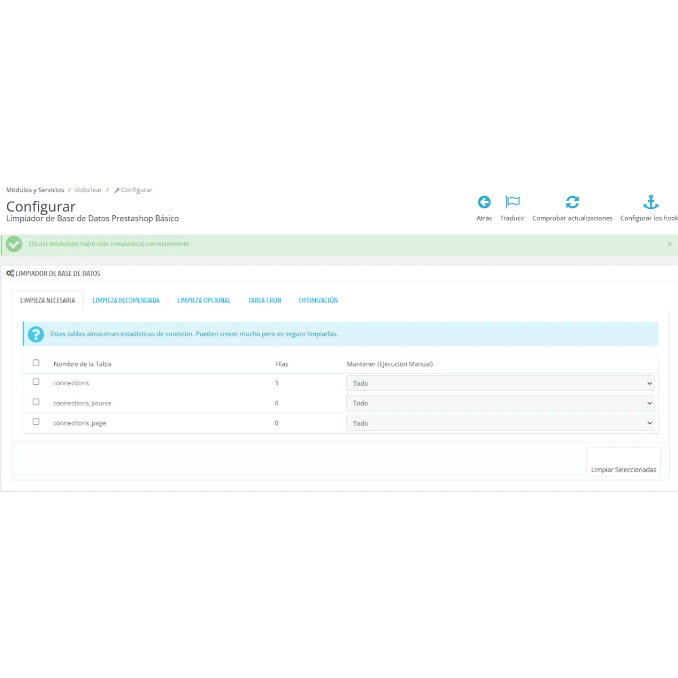Click the Mantener (Ejecución Manual) column header
Screen dimensions: 678x678
point(390,364)
